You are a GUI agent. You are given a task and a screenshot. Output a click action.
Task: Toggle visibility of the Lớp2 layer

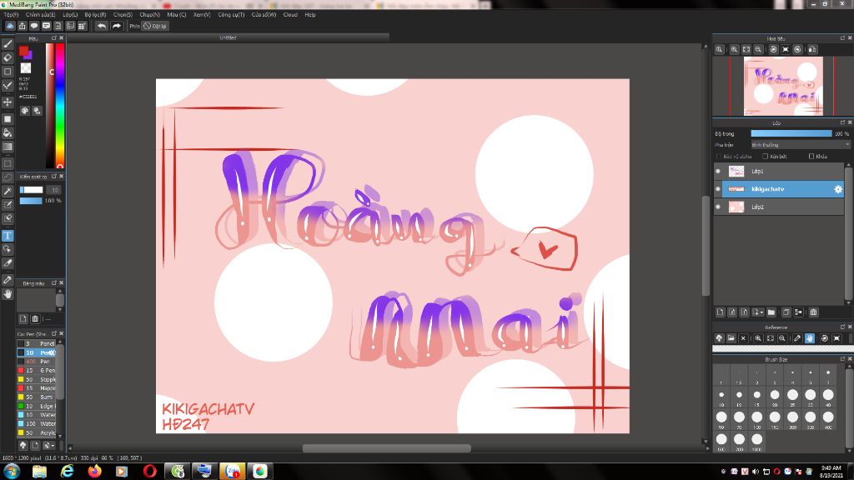click(718, 207)
